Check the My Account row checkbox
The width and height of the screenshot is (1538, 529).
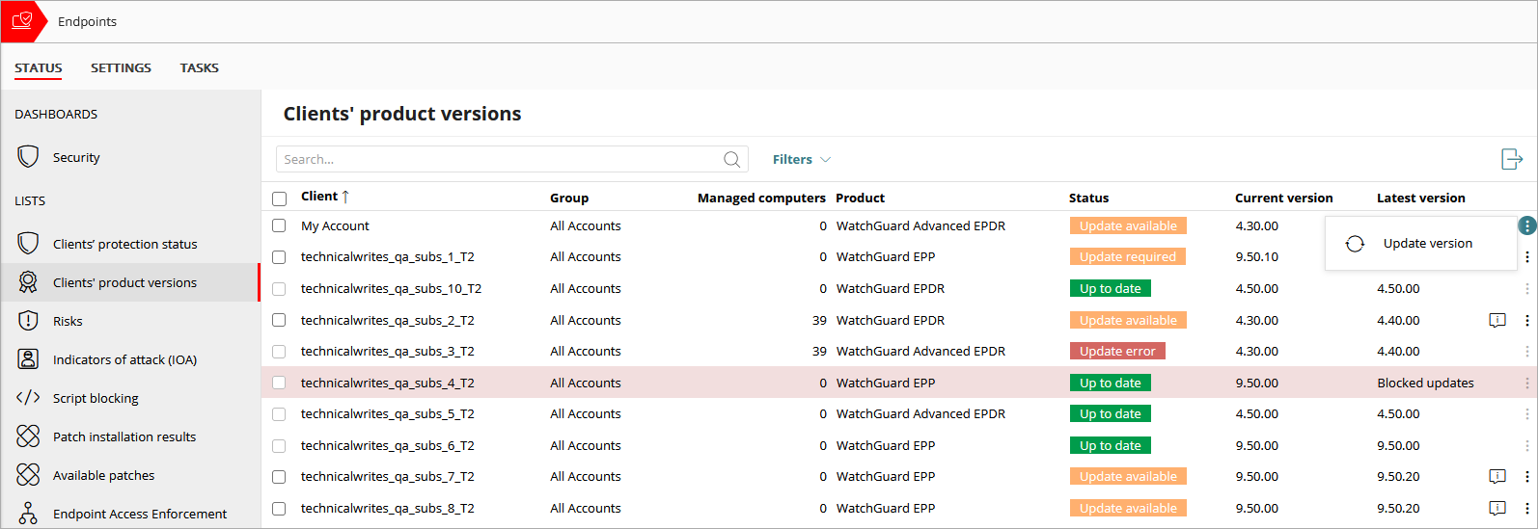[279, 225]
